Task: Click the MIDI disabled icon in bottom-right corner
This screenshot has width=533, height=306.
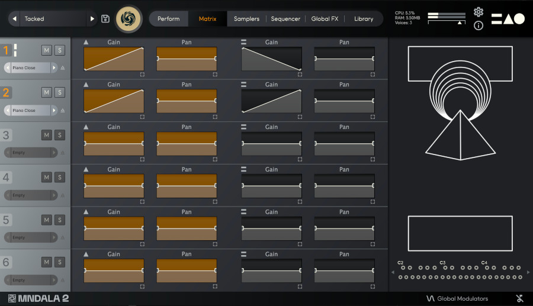Action: click(519, 298)
